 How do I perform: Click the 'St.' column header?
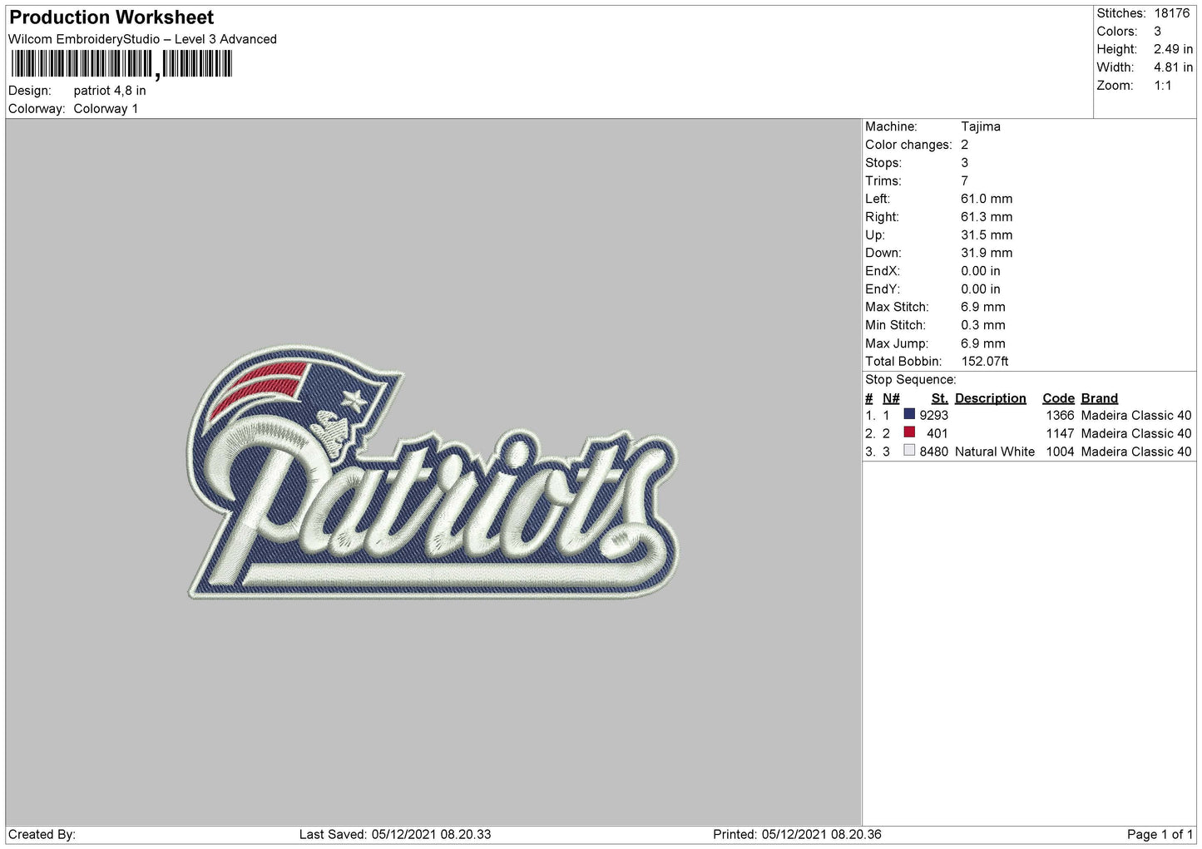pyautogui.click(x=940, y=398)
